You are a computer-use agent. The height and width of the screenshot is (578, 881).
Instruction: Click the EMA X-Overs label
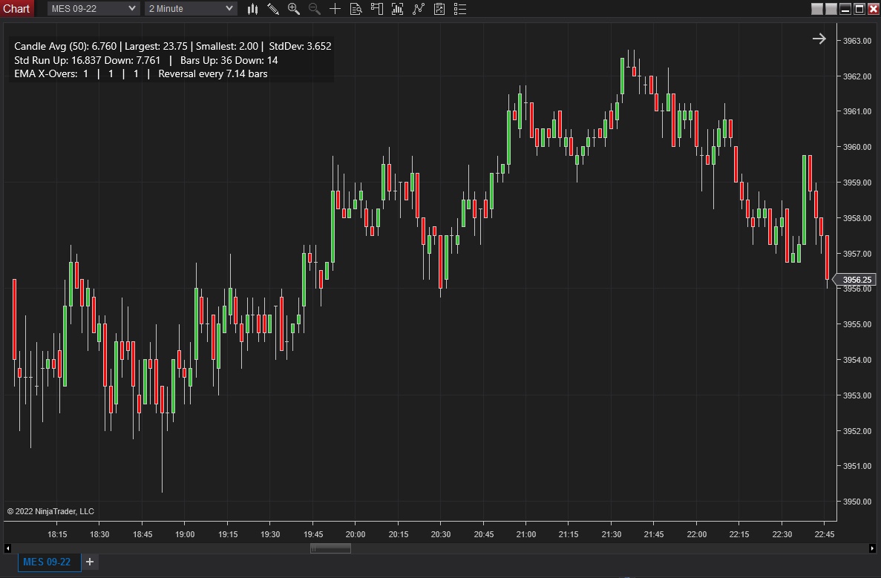point(45,74)
